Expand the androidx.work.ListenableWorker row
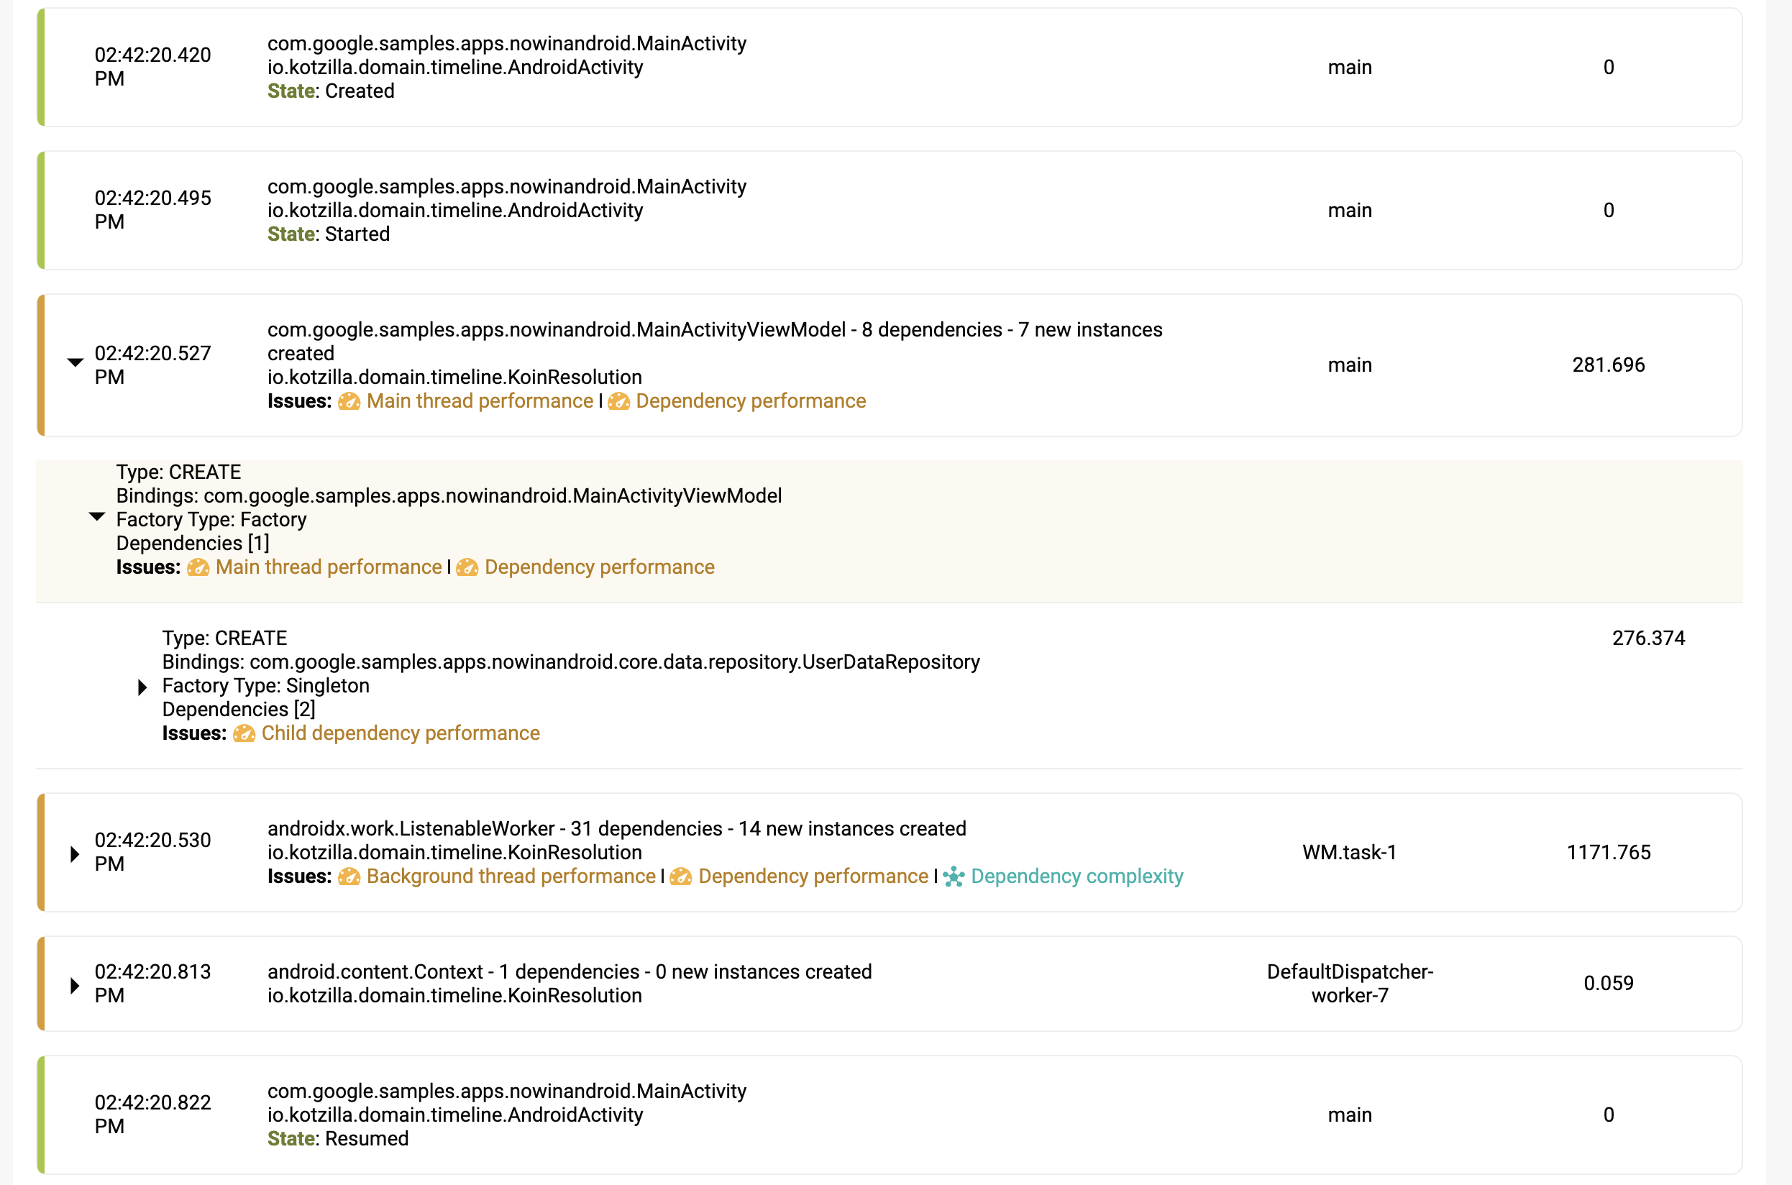 click(x=75, y=854)
